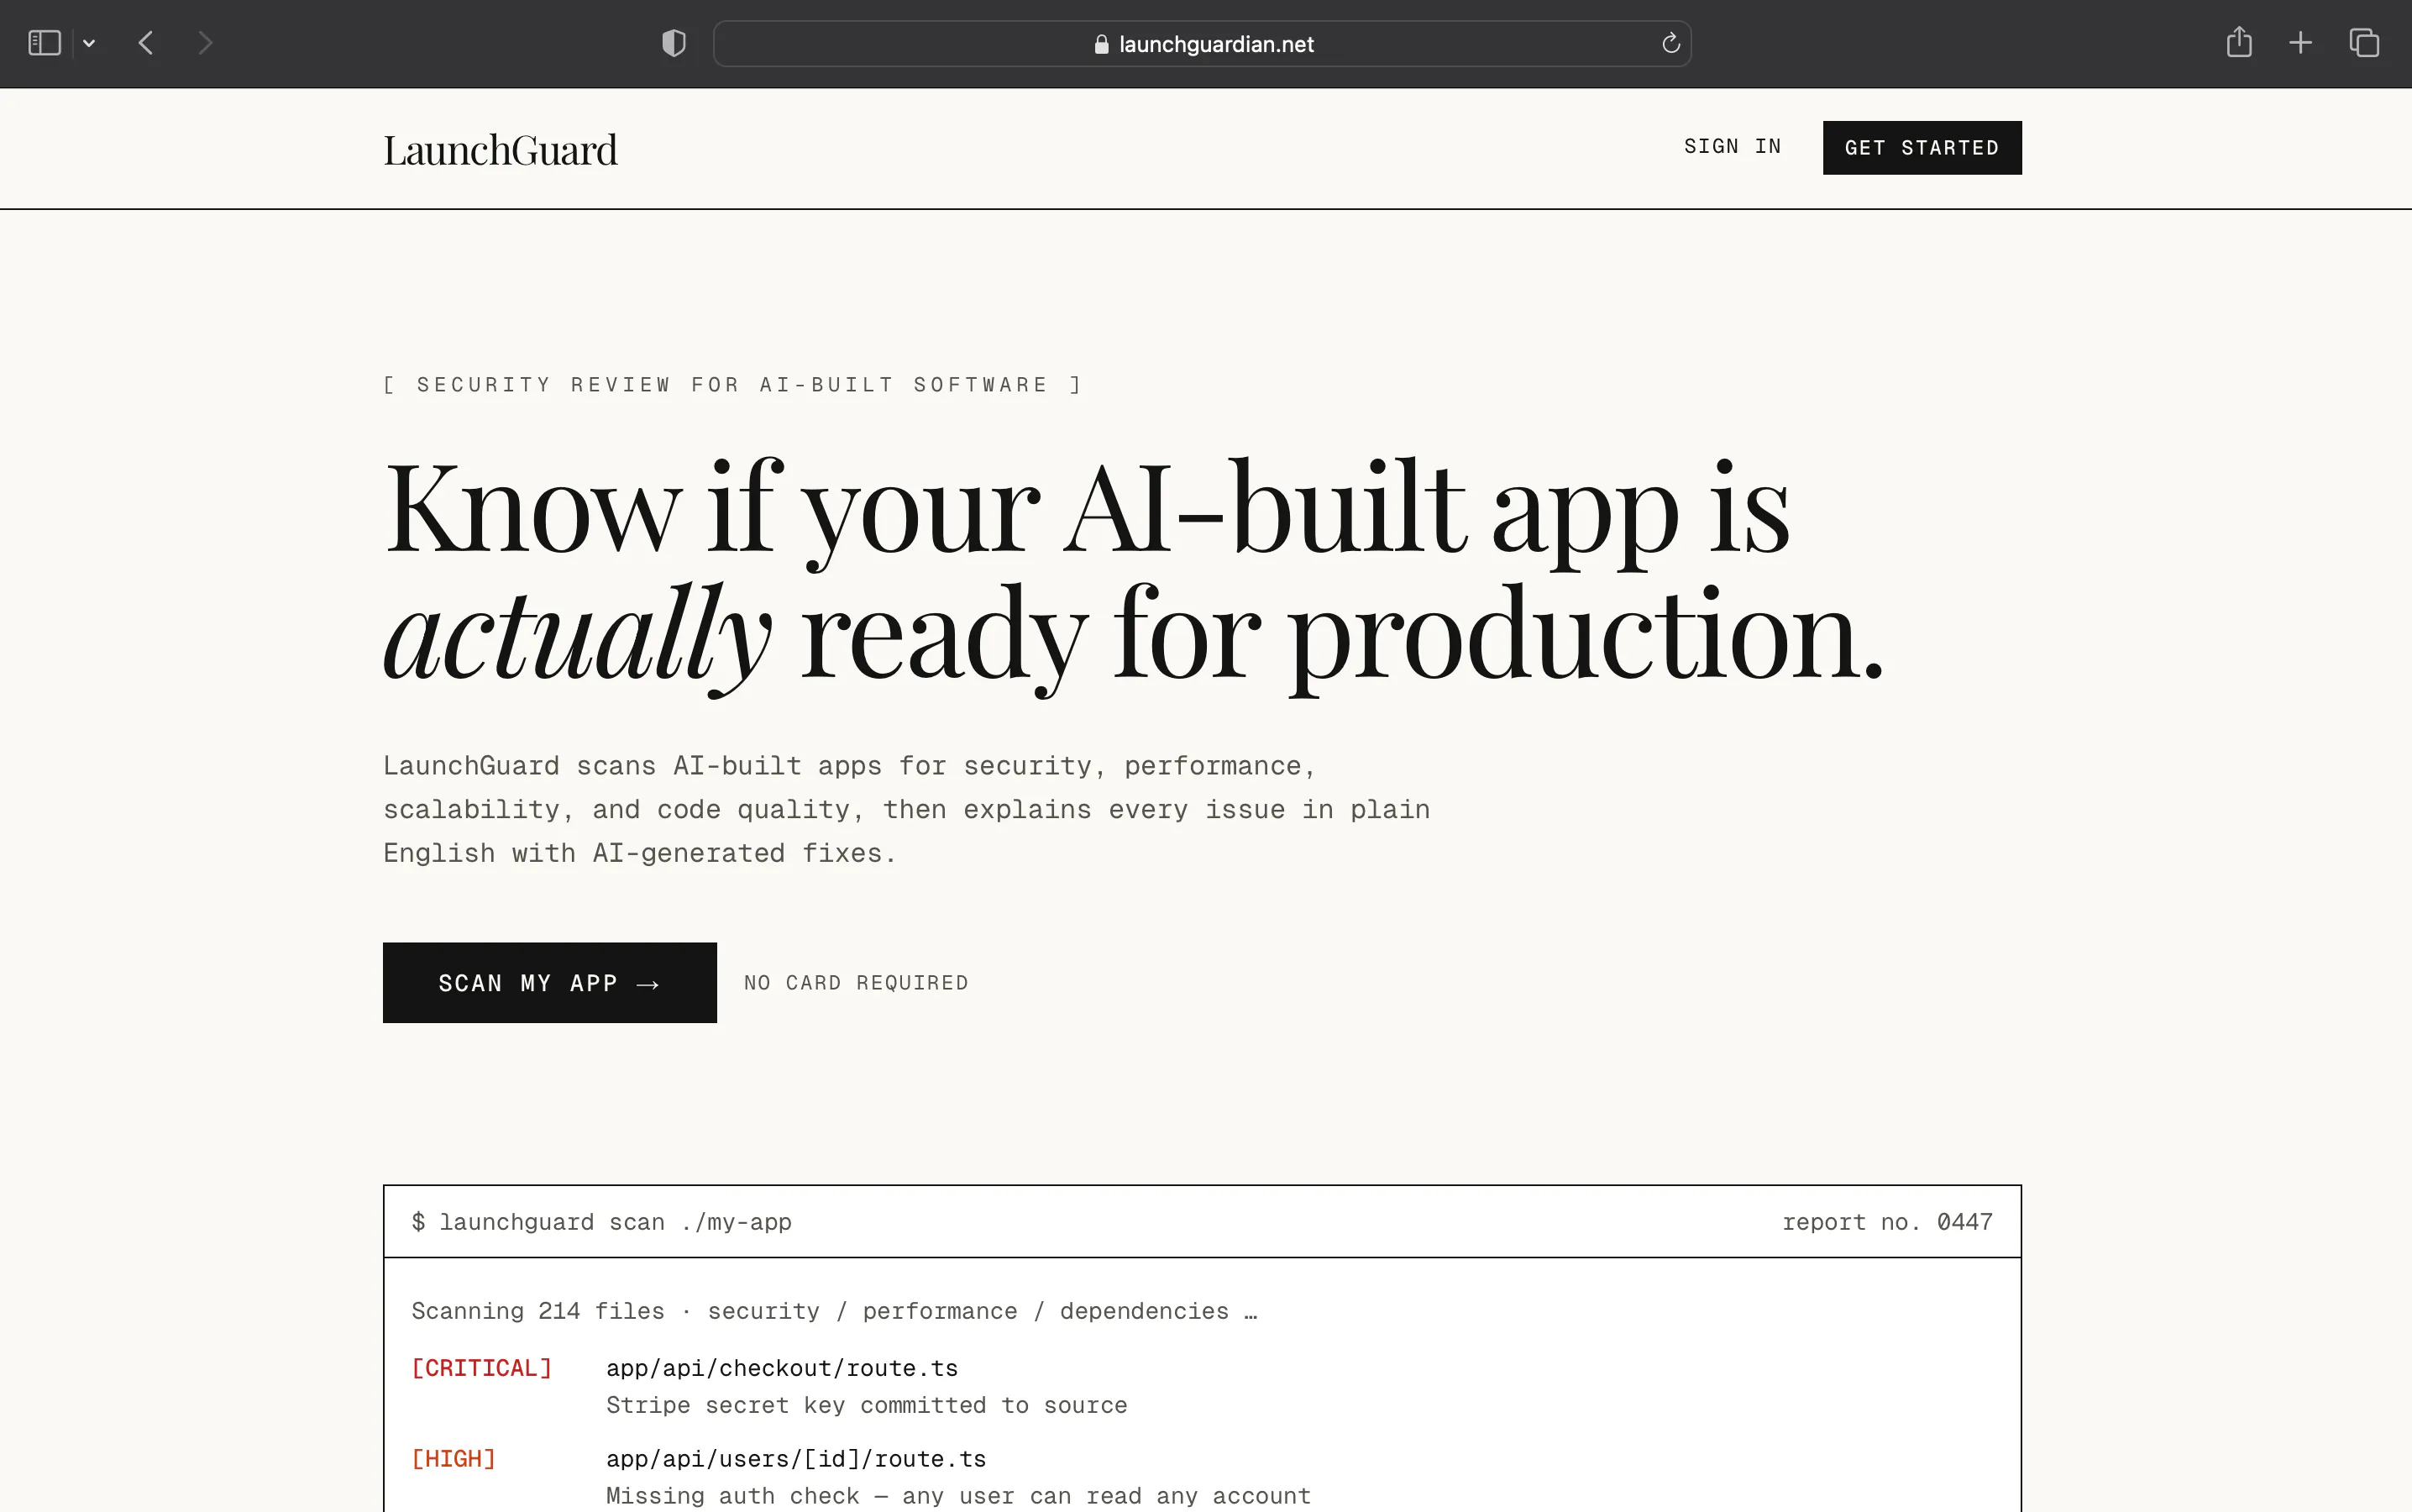This screenshot has height=1512, width=2412.
Task: Click the lock icon in address bar
Action: pos(1100,44)
